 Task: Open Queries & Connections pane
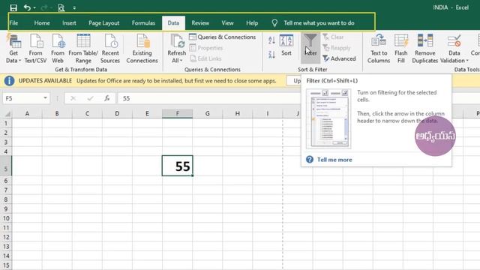tap(222, 37)
